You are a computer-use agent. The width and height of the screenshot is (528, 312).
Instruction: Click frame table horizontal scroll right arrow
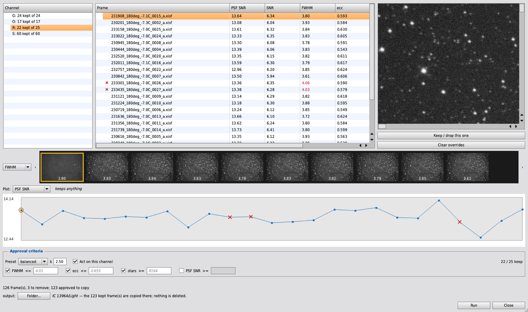click(x=366, y=145)
